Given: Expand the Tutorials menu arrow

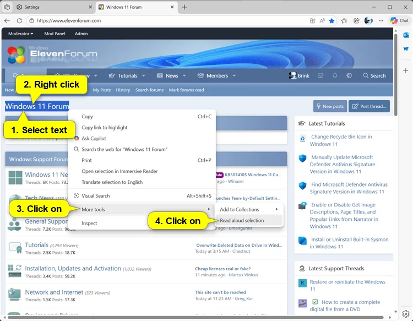Looking at the screenshot, I should point(144,76).
